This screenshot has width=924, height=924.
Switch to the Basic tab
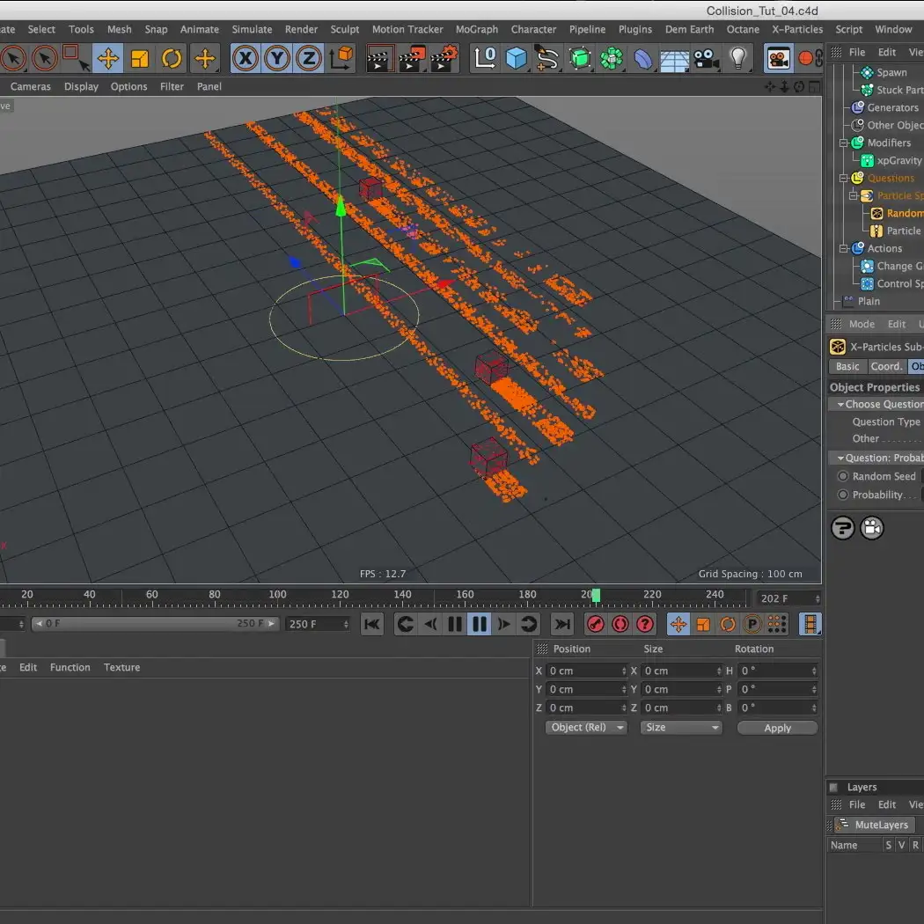(x=847, y=367)
